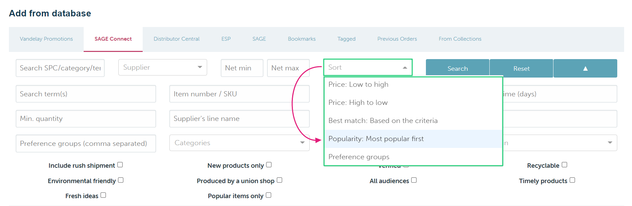632x206 pixels.
Task: Check Produced by a union shop
Action: (279, 180)
